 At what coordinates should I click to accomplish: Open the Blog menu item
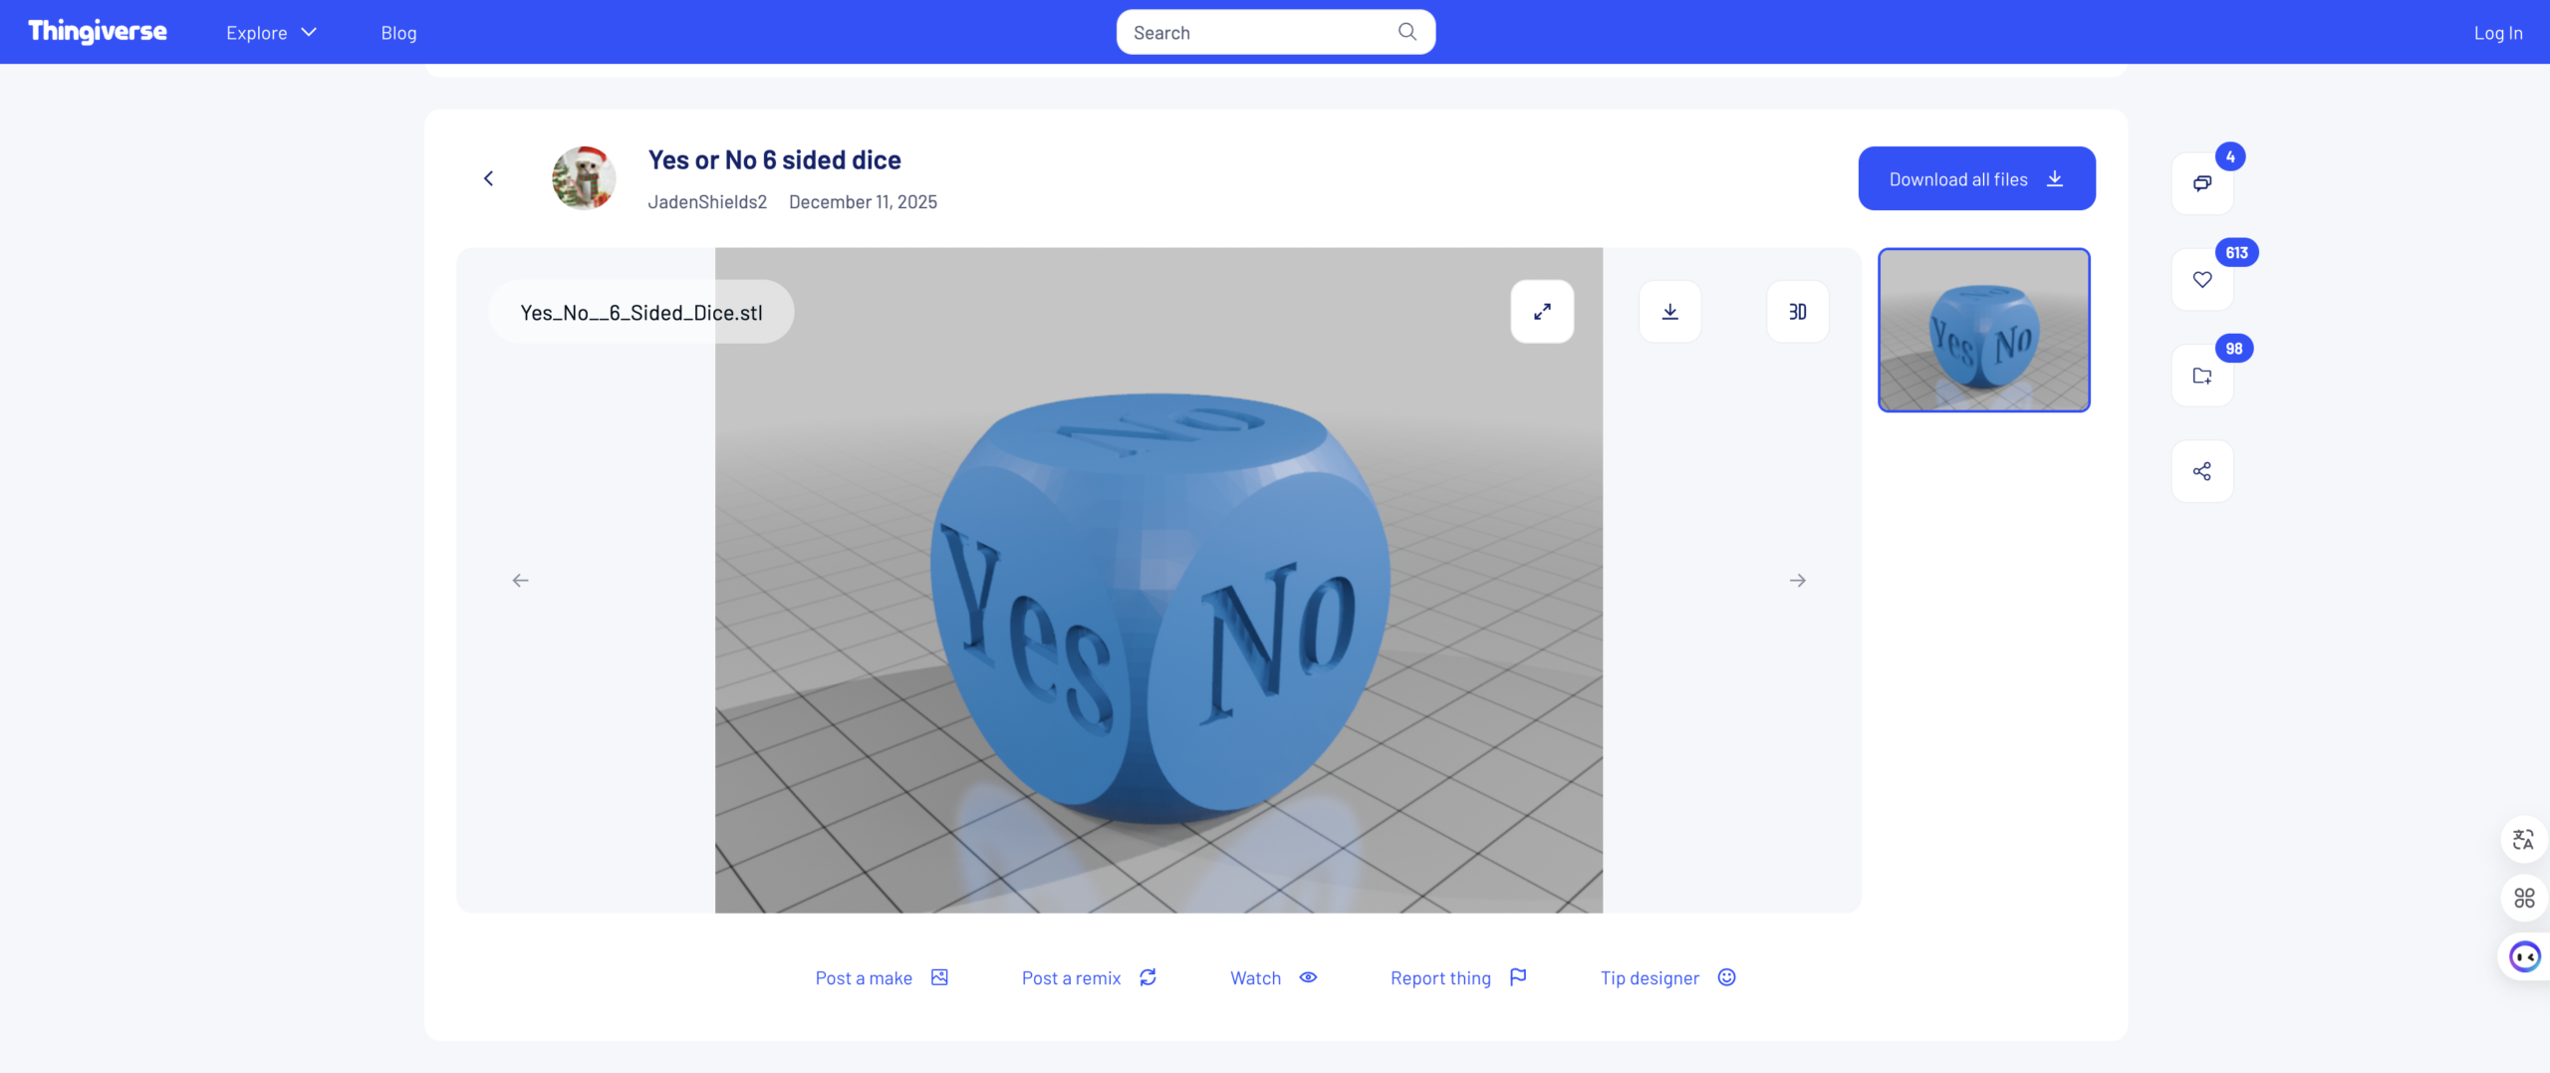(x=398, y=33)
